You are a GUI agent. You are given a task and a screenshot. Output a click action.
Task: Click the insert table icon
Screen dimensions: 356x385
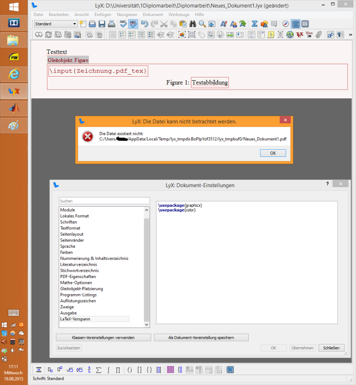274,24
